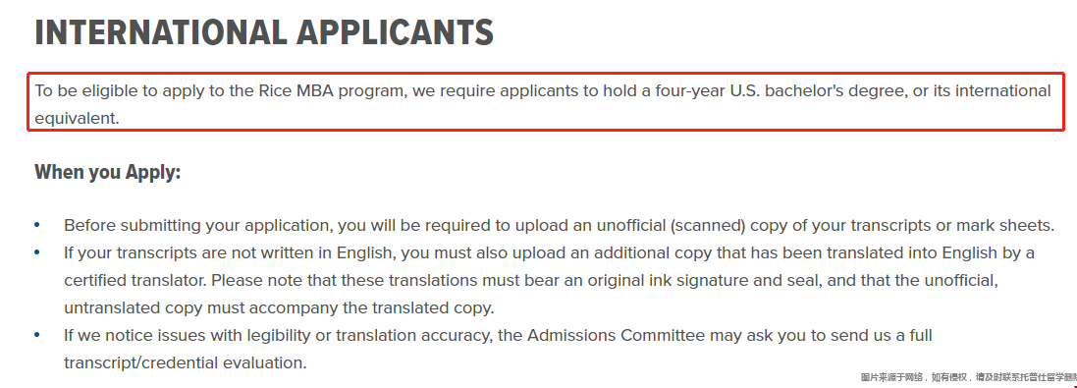Click the second bullet point dot
Screen dimensions: 1077x388
(37, 252)
